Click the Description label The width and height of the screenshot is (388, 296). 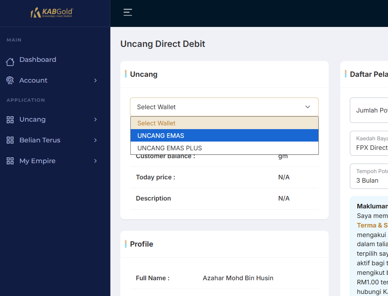click(154, 198)
